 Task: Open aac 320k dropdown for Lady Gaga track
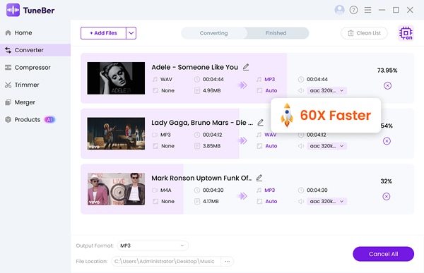click(326, 146)
